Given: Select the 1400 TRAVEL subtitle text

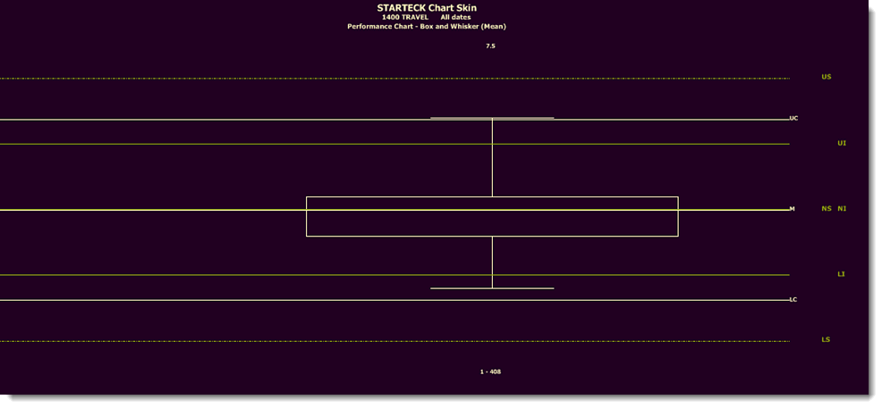Looking at the screenshot, I should click(404, 17).
